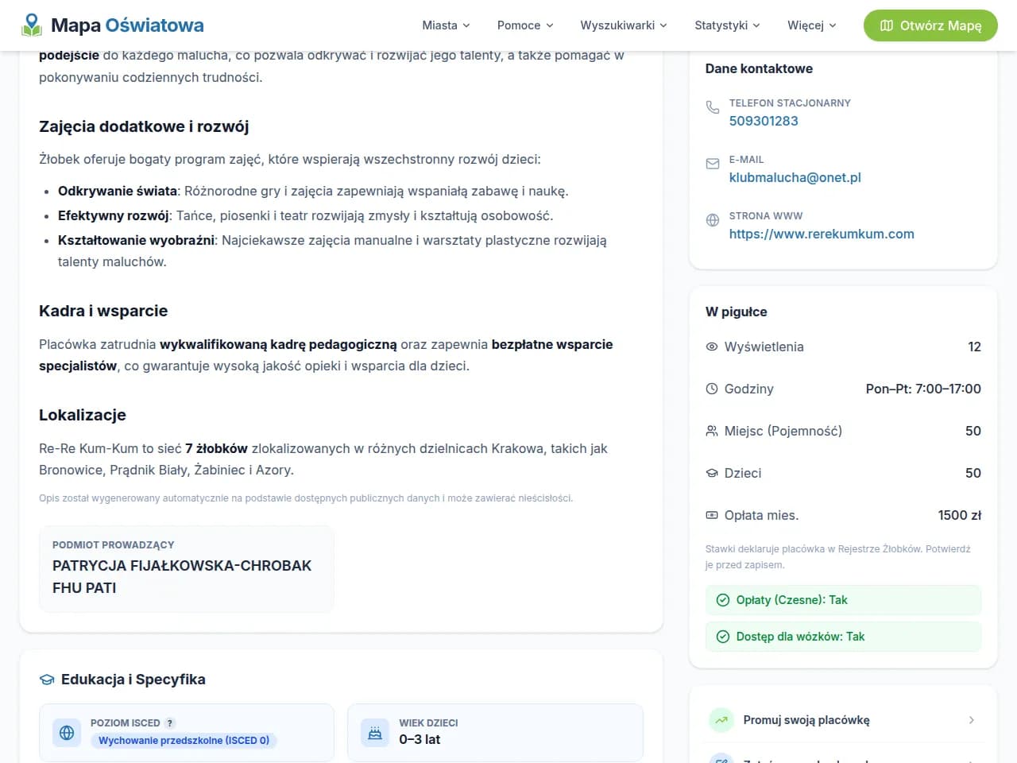1017x763 pixels.
Task: Click the Mapa Oświatowa logo icon
Action: pyautogui.click(x=32, y=25)
